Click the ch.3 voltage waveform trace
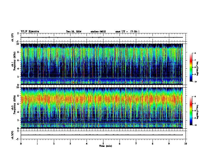Image resolution: width=209 pixels, height=161 pixels. (102, 135)
